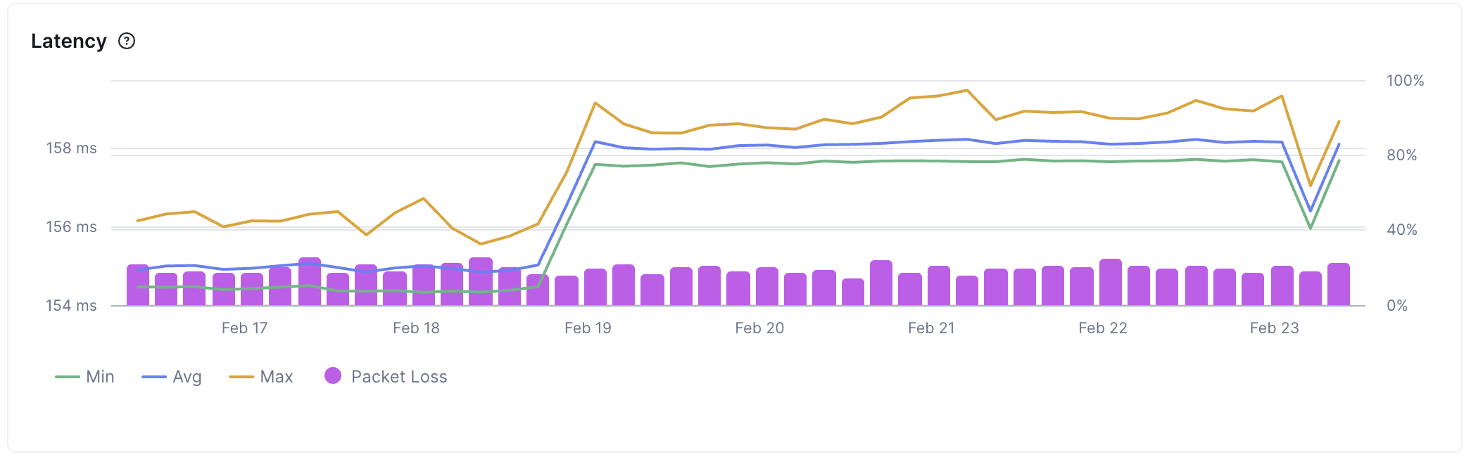
Task: Click the 40% right axis label
Action: (x=1402, y=230)
